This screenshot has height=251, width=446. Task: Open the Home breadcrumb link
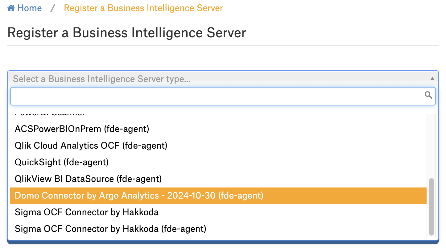pos(25,8)
